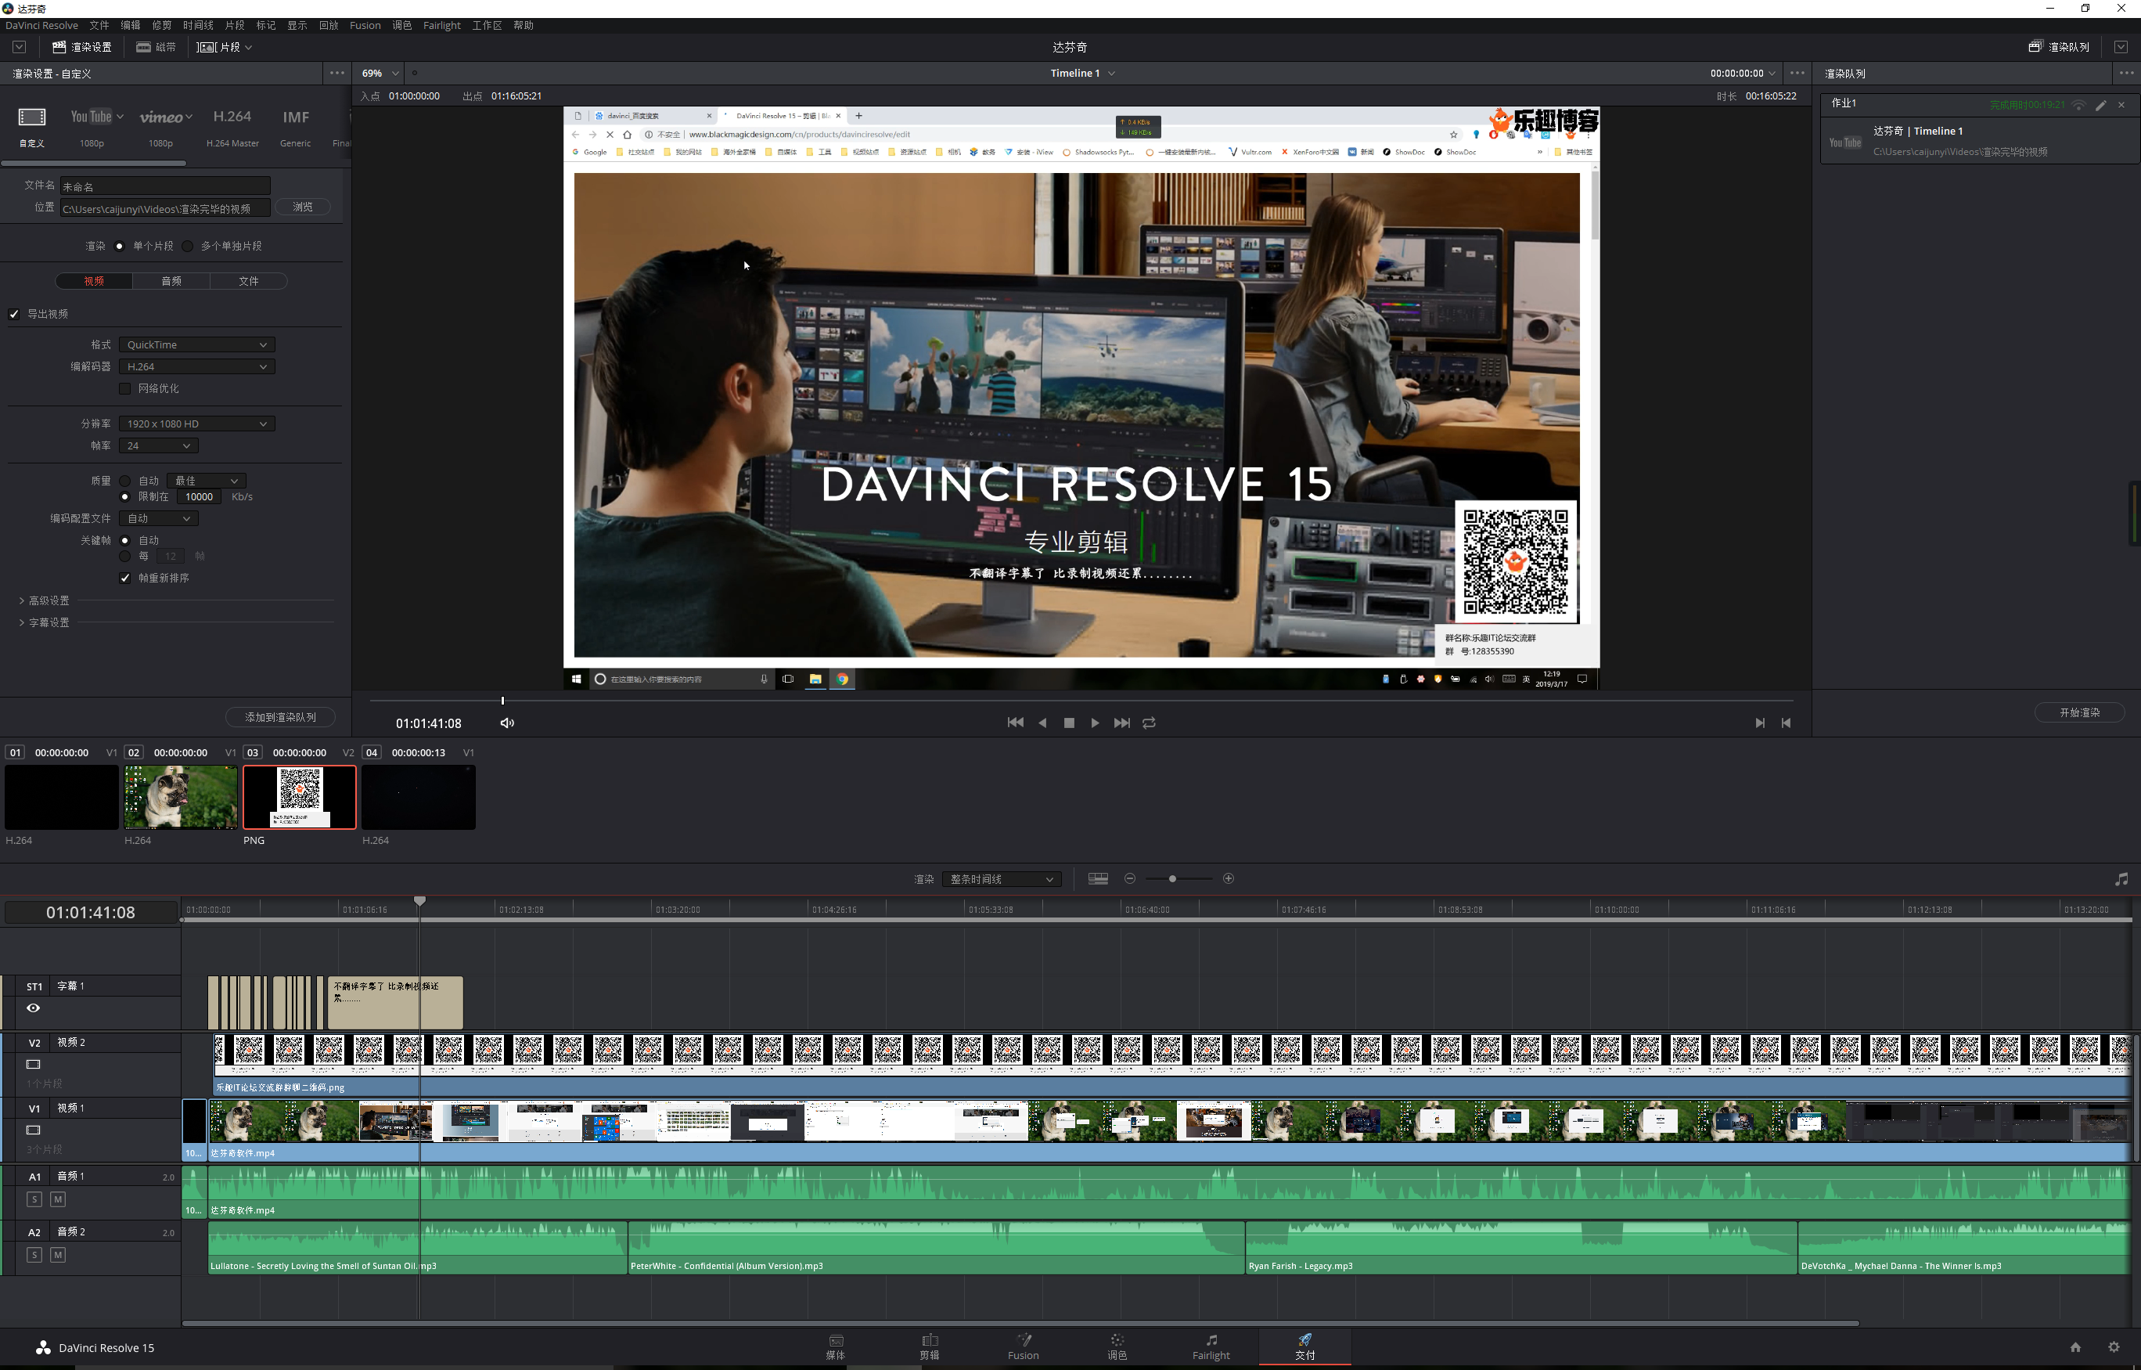Open render range entire timeline dropdown
The height and width of the screenshot is (1370, 2141).
(x=1001, y=879)
